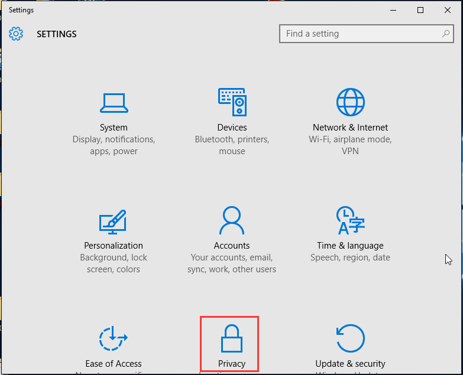
Task: Close the Settings window
Action: [x=448, y=10]
